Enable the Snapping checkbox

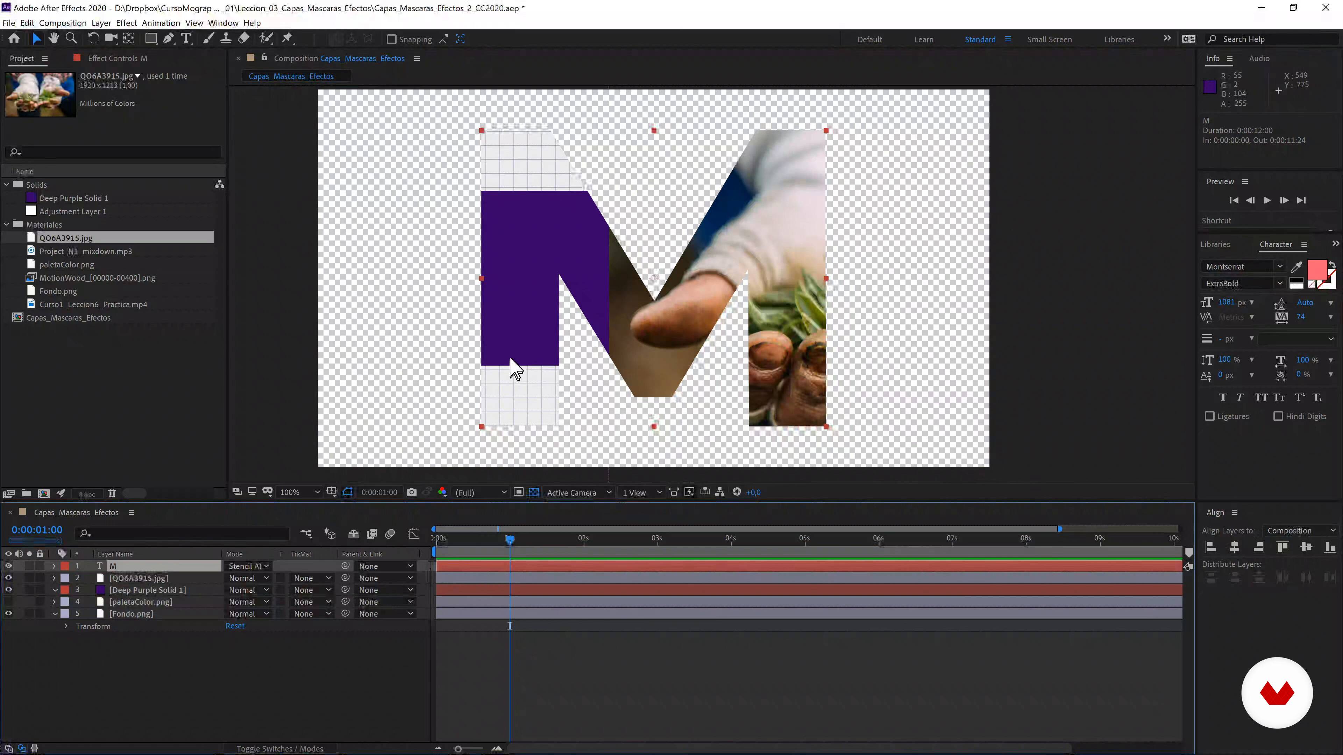[x=392, y=39]
